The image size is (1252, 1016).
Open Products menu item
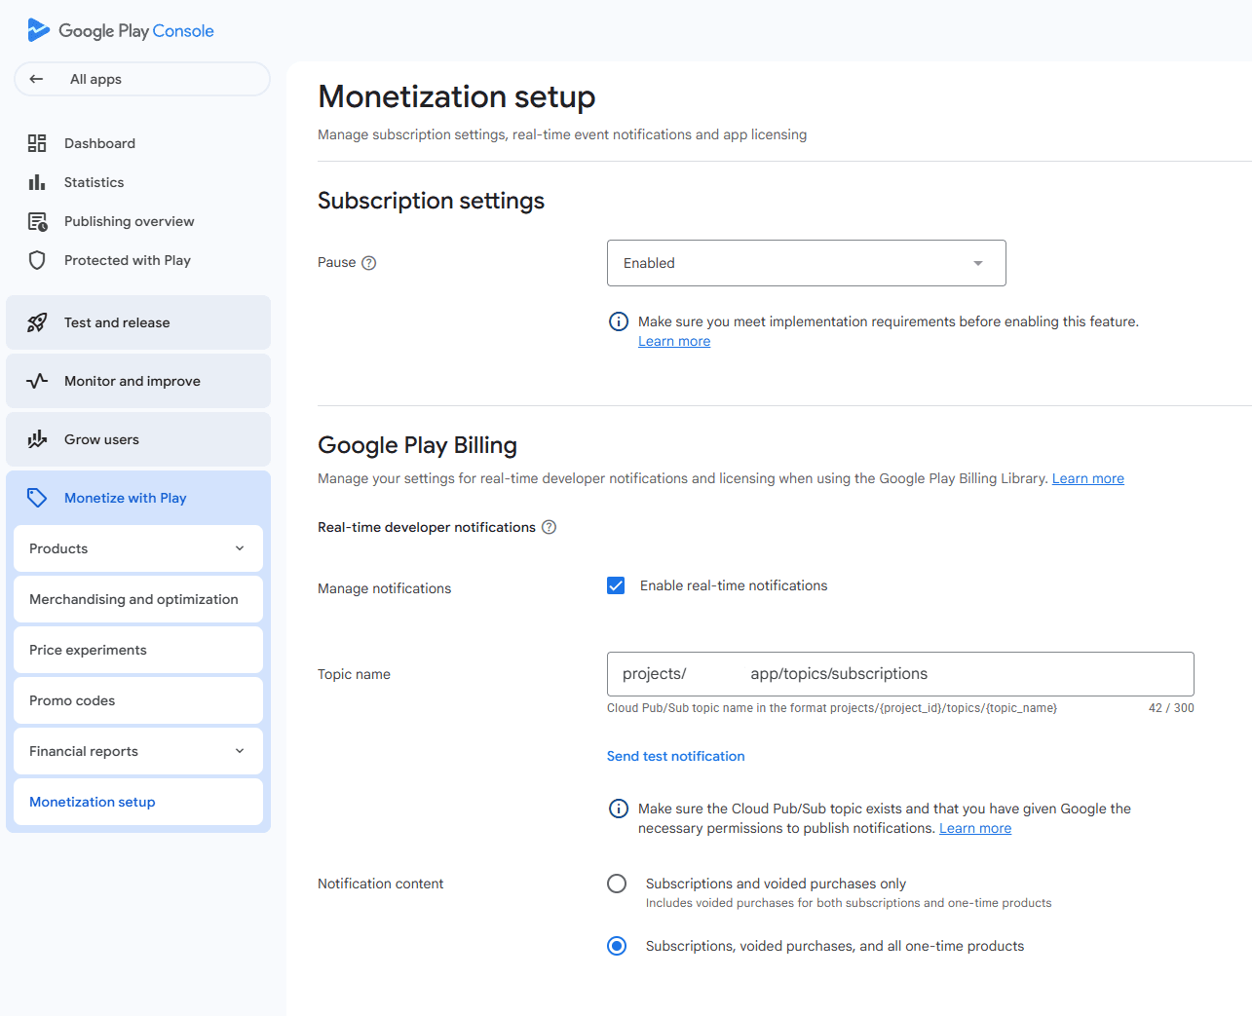138,548
